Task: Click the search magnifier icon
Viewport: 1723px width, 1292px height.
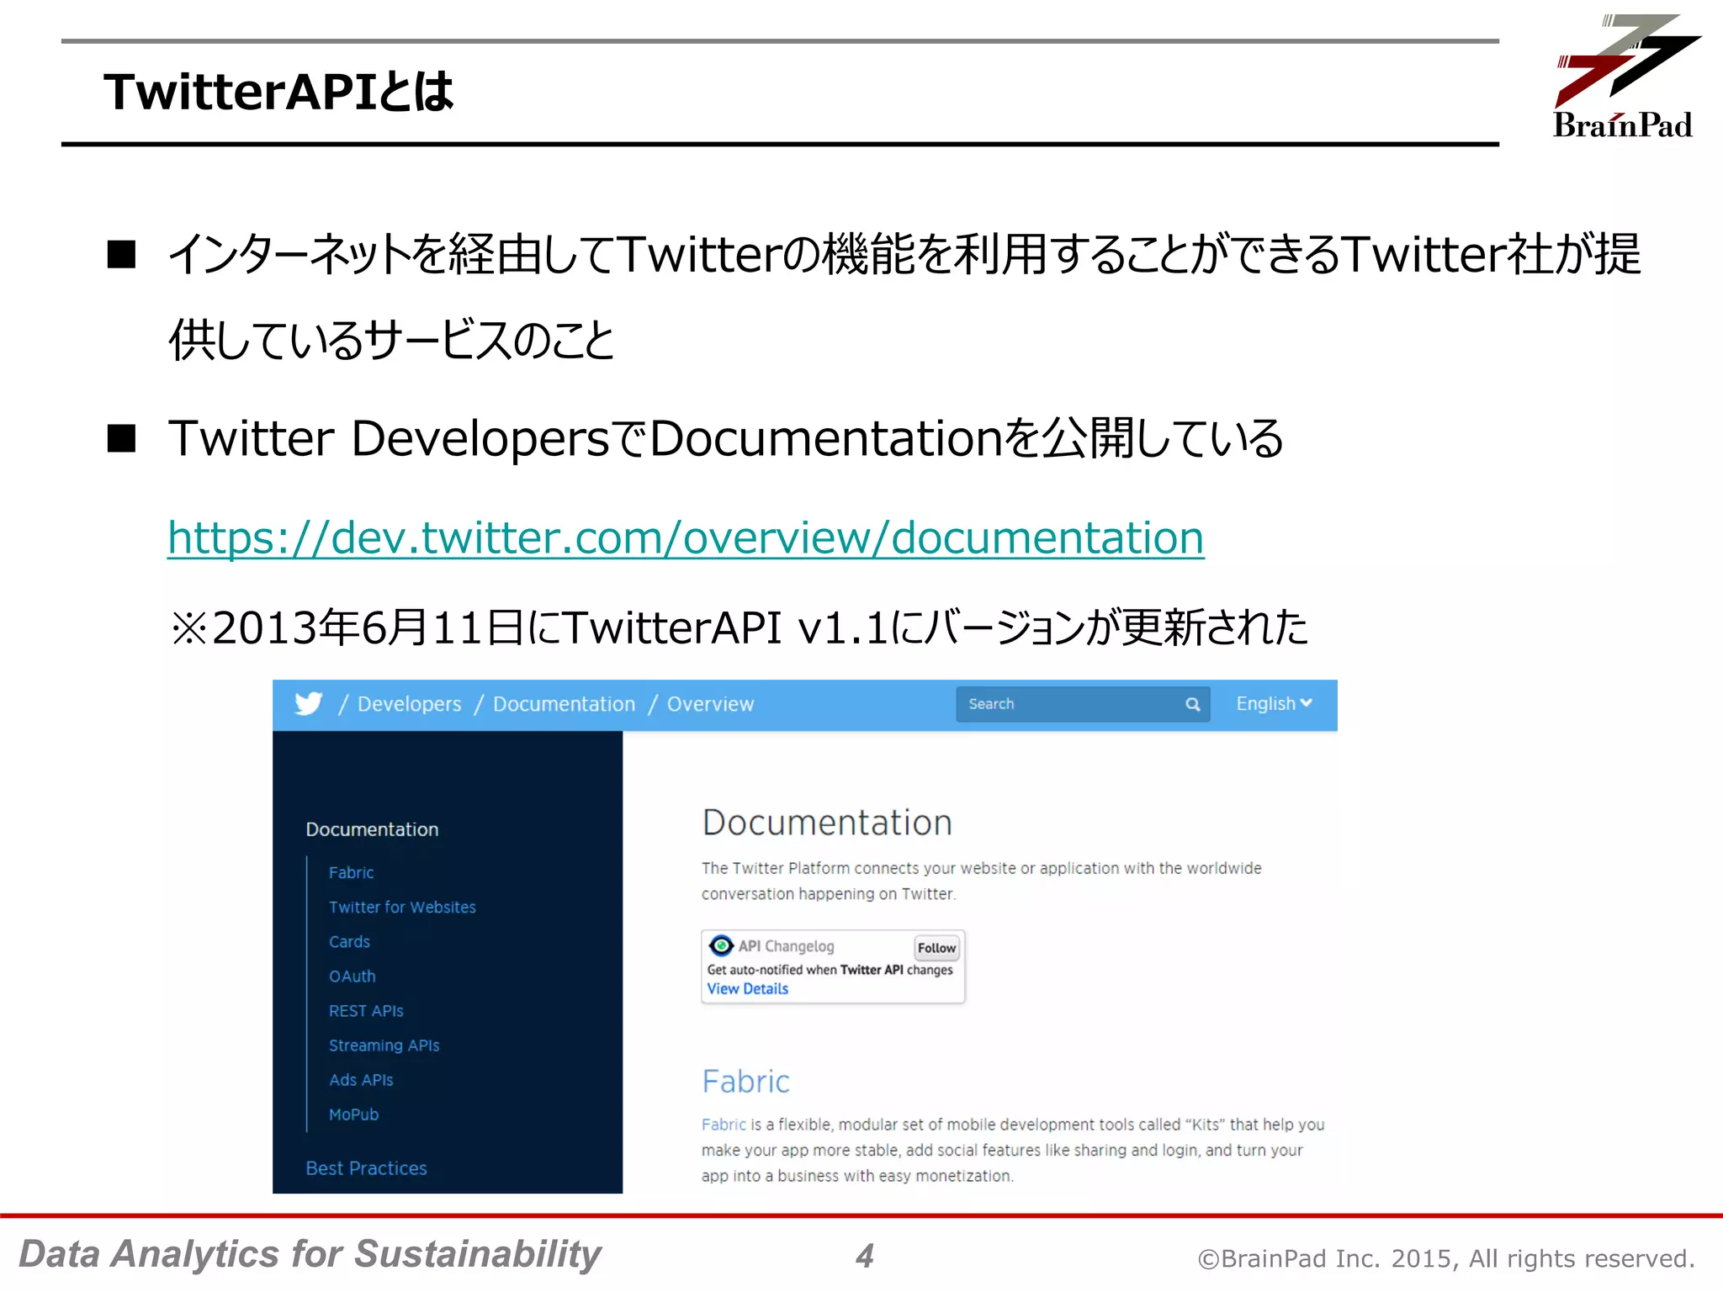Action: tap(1192, 704)
